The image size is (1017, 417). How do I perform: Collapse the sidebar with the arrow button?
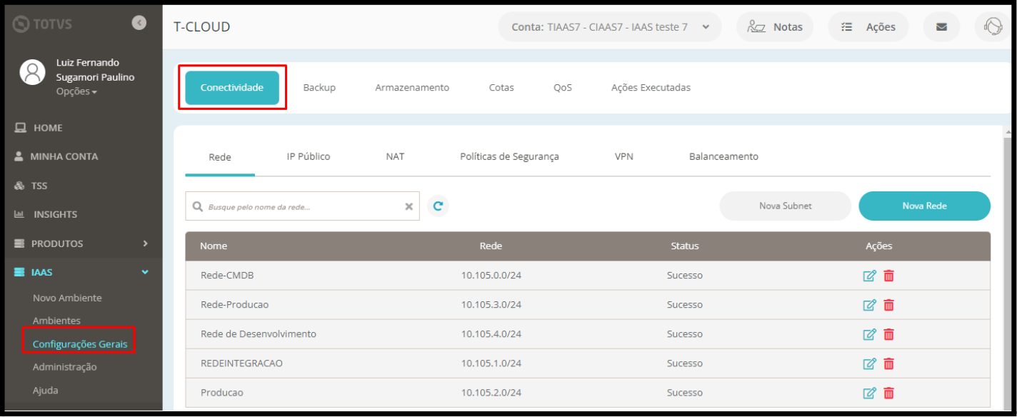pos(139,23)
